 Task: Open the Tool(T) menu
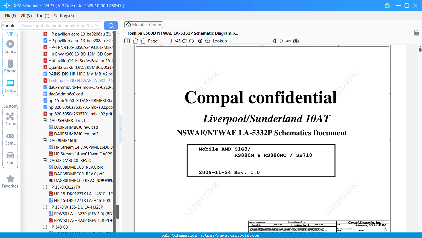[x=43, y=16]
